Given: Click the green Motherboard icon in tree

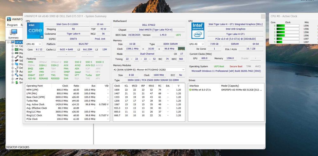Looking at the screenshot, I should [17, 50].
